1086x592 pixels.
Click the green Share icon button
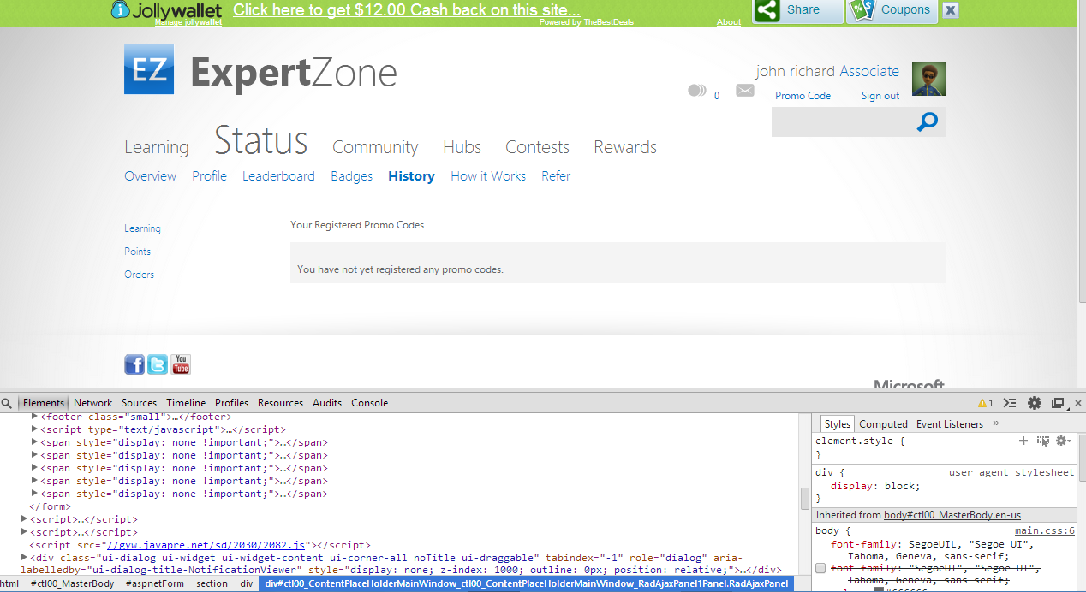pos(768,10)
